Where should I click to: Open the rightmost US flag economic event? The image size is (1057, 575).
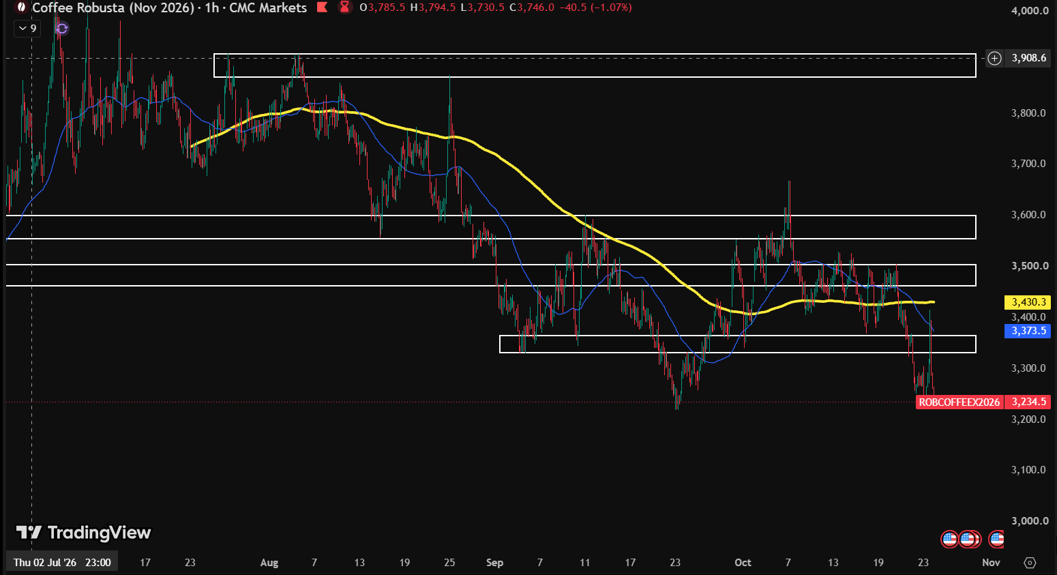[996, 540]
